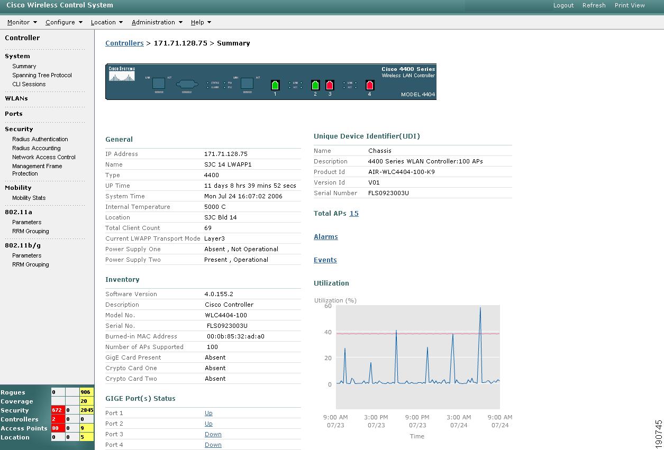Click Total APs count 15 link
The width and height of the screenshot is (664, 450).
tap(354, 214)
